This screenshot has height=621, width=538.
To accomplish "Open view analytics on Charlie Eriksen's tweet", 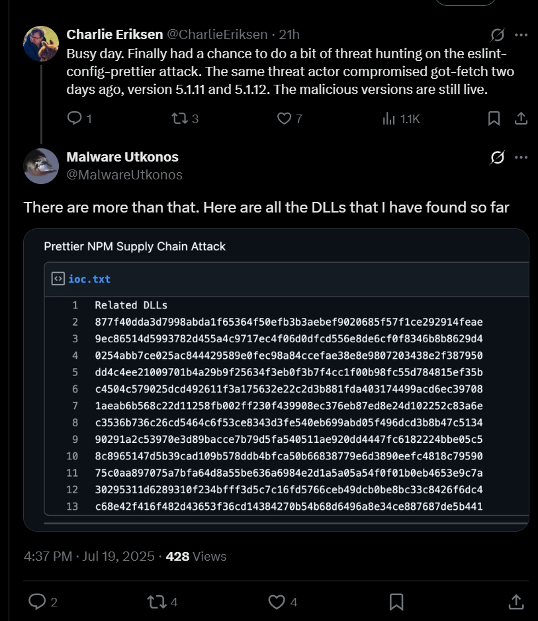I will tap(388, 118).
